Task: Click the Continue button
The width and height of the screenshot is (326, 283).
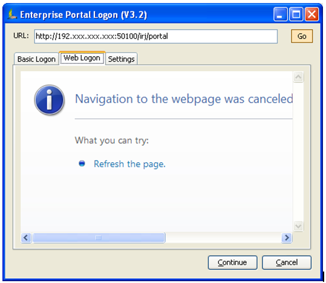Action: [232, 262]
